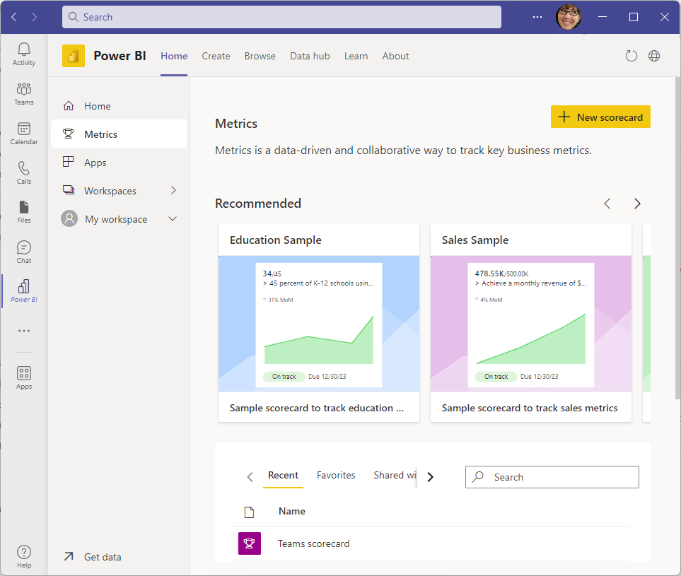The image size is (681, 576).
Task: Open the Apps store icon in Teams sidebar
Action: (24, 377)
